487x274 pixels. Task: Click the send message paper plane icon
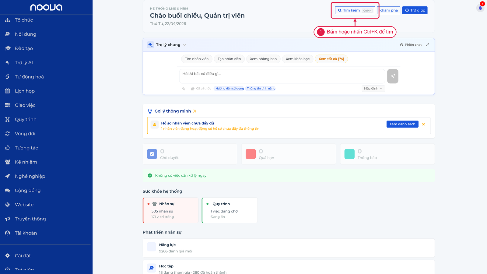(x=393, y=76)
